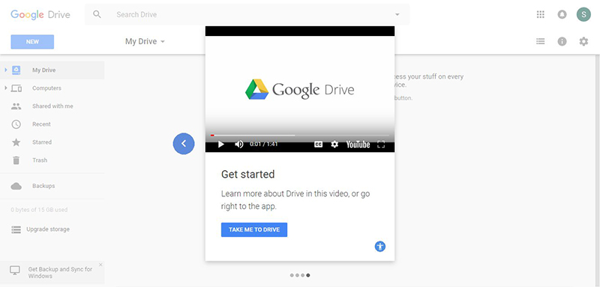Open Shared with me section
Screen dimensions: 600x287
(x=52, y=106)
